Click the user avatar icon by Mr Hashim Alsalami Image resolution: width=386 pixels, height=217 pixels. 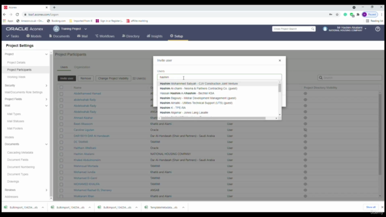coord(325,29)
